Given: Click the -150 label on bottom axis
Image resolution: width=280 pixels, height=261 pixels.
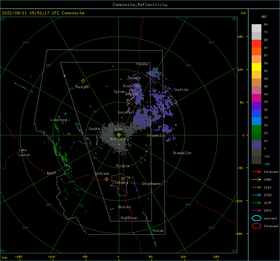Looking at the screenshot, I should pyautogui.click(x=18, y=257).
